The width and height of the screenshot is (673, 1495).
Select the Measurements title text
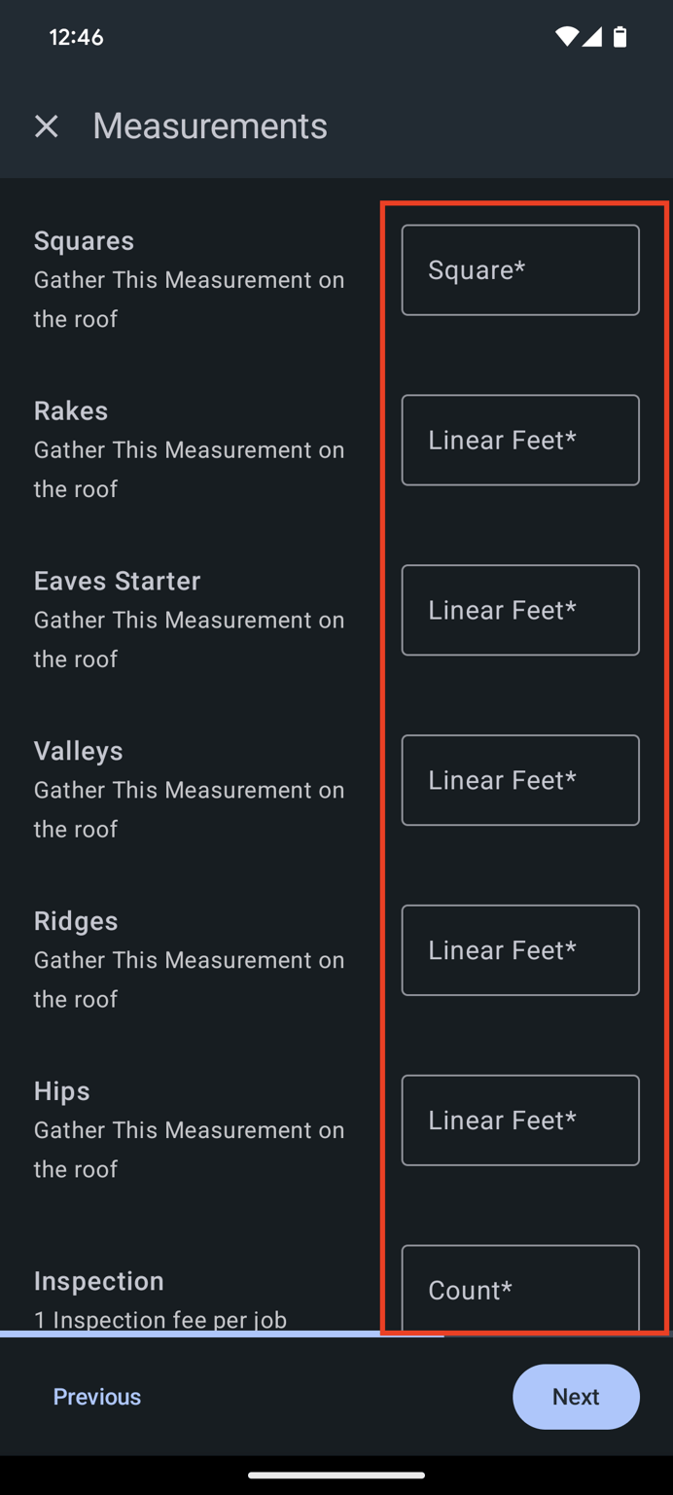point(209,125)
